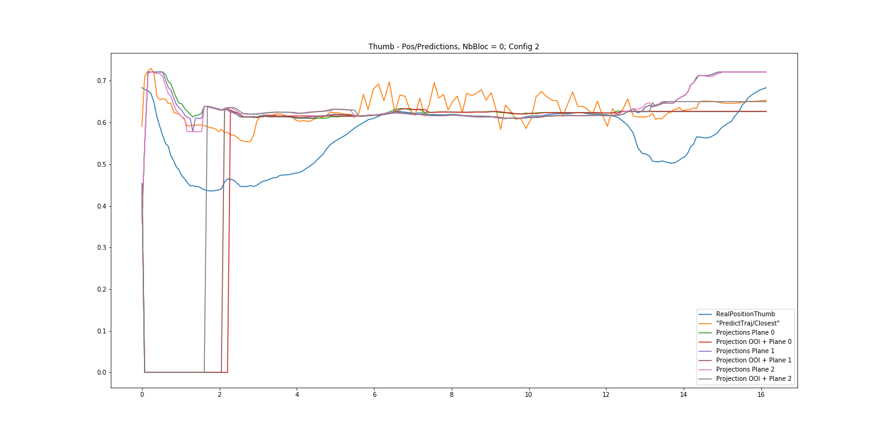Click the y-axis tick label 0.7
The height and width of the screenshot is (443, 886).
(x=100, y=81)
